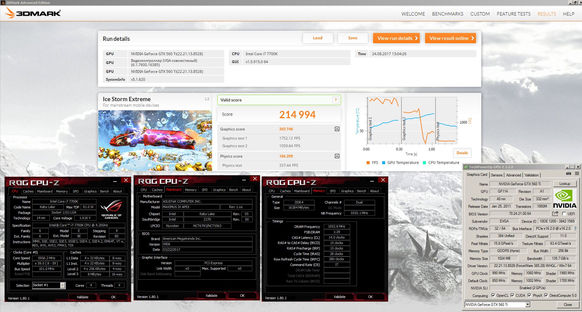This screenshot has height=312, width=582.
Task: Open GPU-Z graphics card selector dropdown
Action: coord(528,304)
